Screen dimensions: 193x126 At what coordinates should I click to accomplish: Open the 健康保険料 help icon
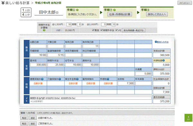pyautogui.click(x=42, y=79)
